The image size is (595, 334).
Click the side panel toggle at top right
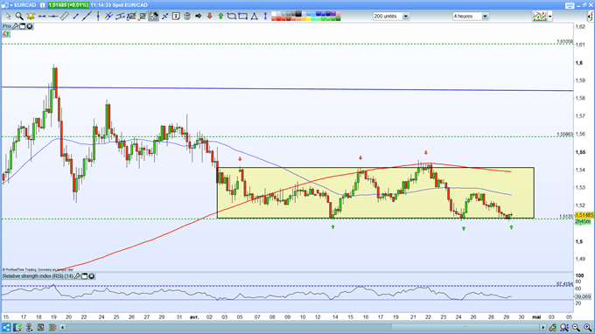[x=591, y=17]
